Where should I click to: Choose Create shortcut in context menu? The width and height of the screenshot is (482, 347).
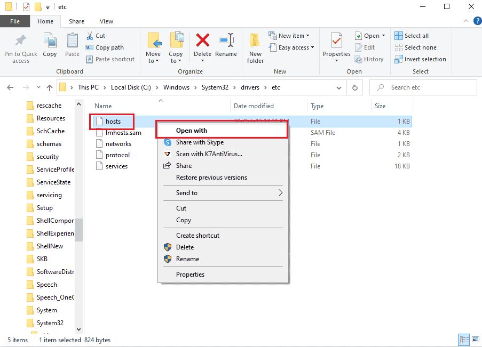pos(223,236)
